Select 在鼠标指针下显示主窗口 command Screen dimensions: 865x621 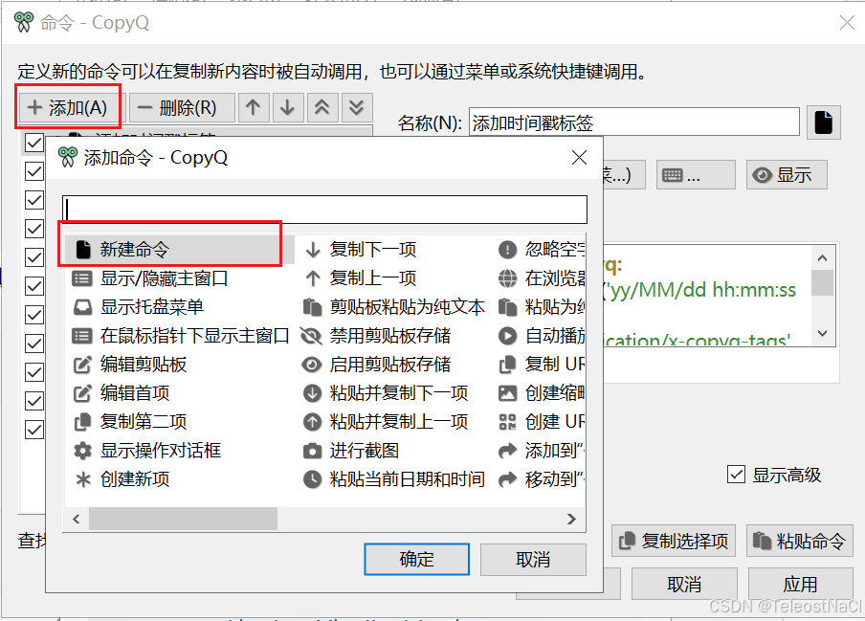(181, 335)
